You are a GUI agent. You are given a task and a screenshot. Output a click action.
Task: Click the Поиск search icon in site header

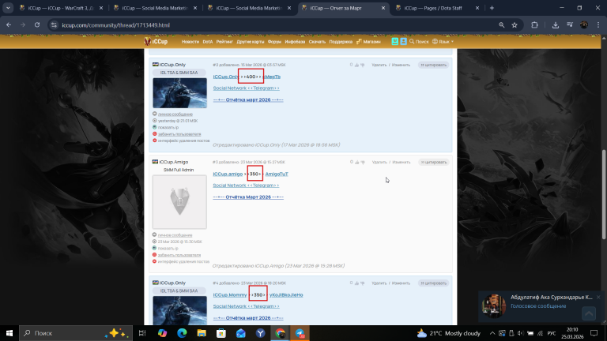[x=419, y=41]
